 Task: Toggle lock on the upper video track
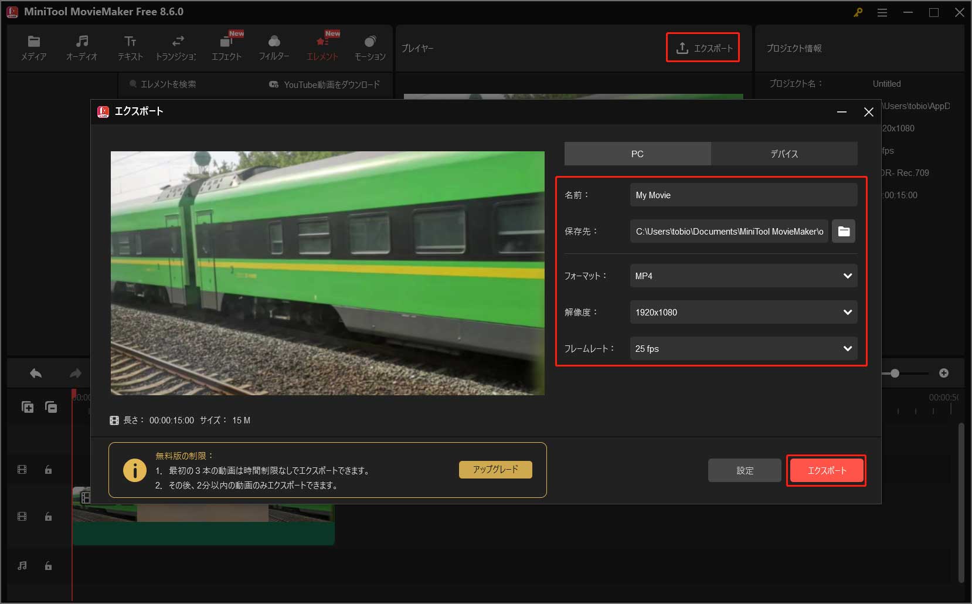click(x=48, y=470)
